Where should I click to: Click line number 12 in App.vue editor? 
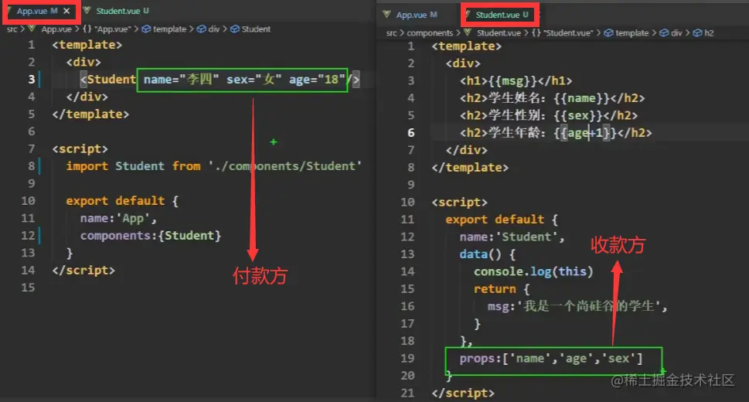[x=28, y=235]
